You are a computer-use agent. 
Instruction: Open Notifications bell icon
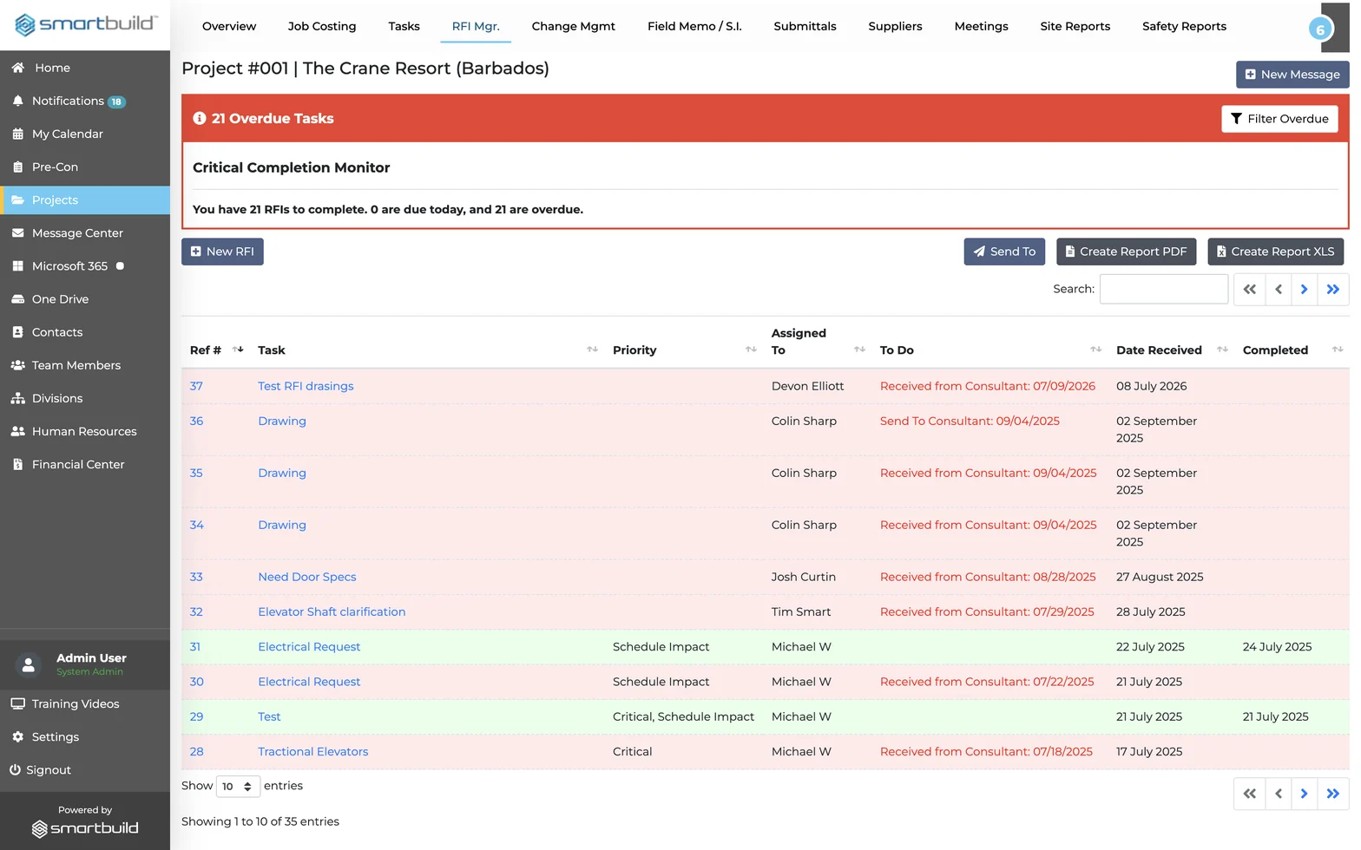point(17,101)
